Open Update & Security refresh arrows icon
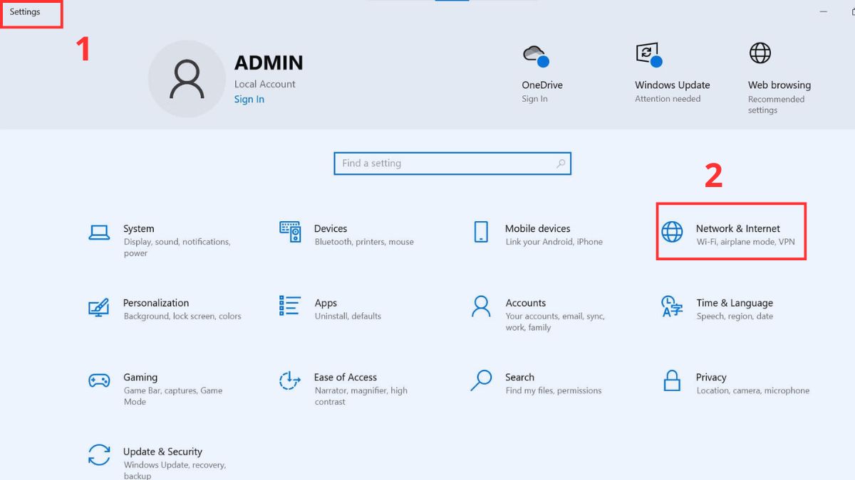This screenshot has height=480, width=855. tap(99, 455)
